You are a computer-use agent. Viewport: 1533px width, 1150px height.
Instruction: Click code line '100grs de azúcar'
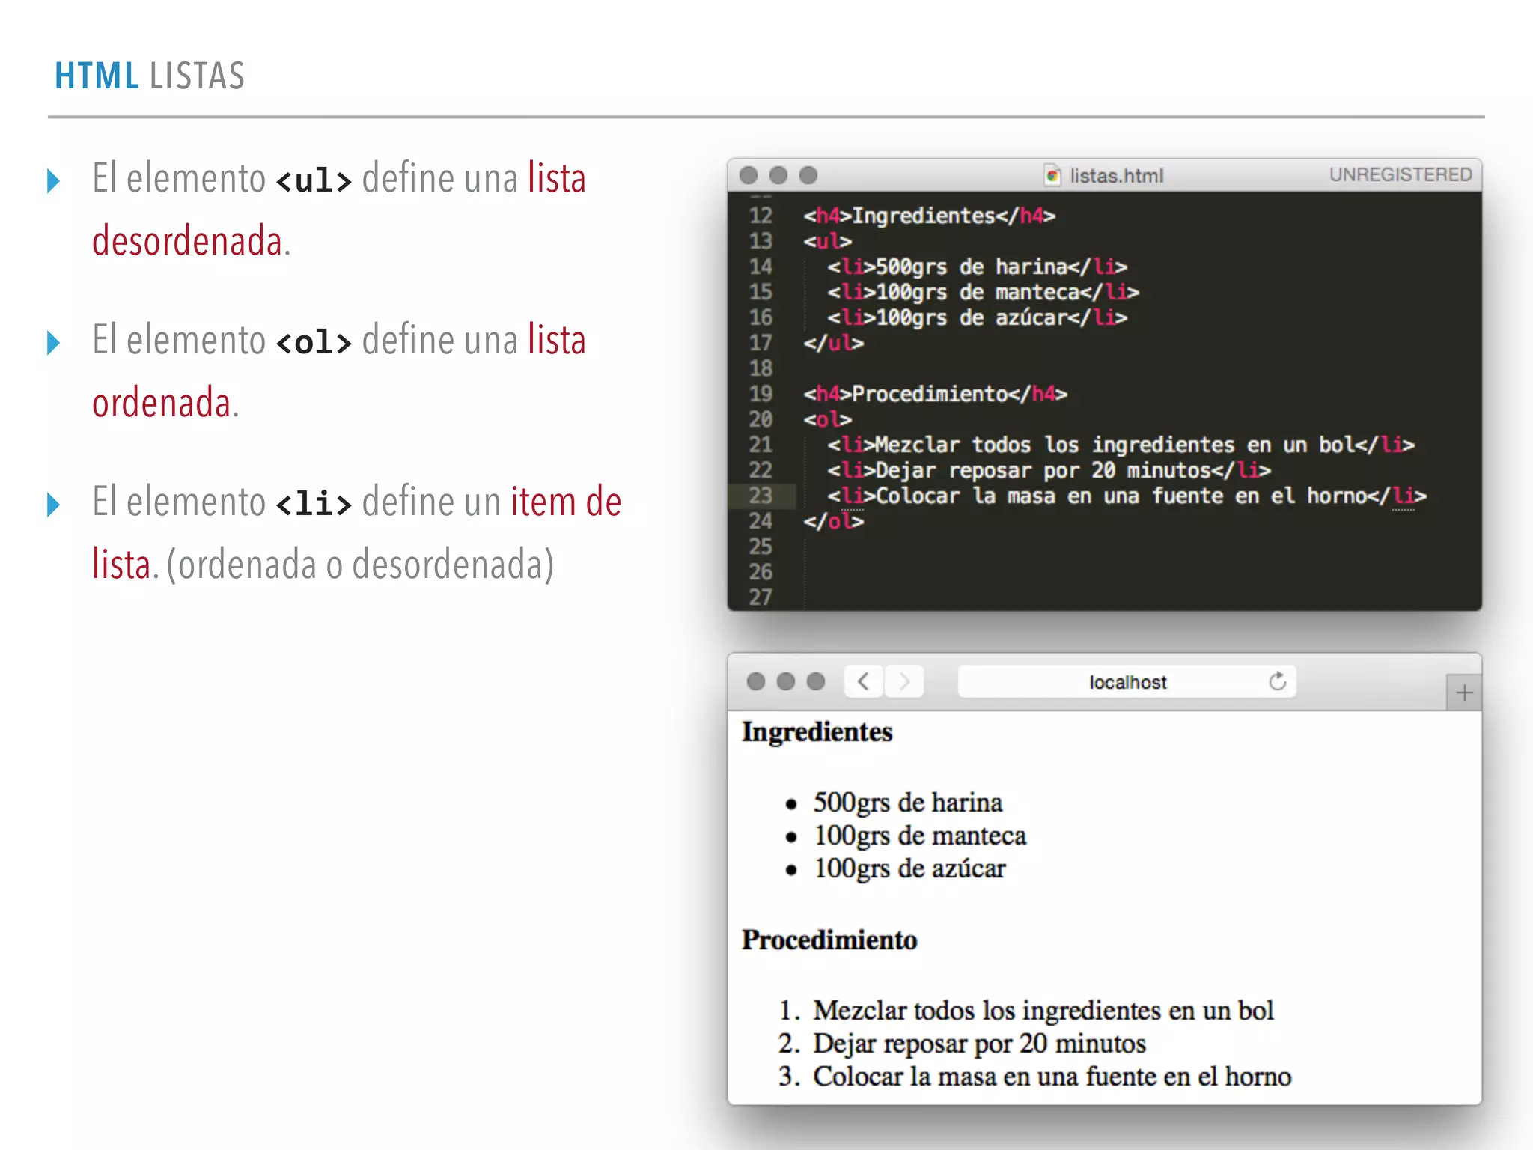point(978,317)
